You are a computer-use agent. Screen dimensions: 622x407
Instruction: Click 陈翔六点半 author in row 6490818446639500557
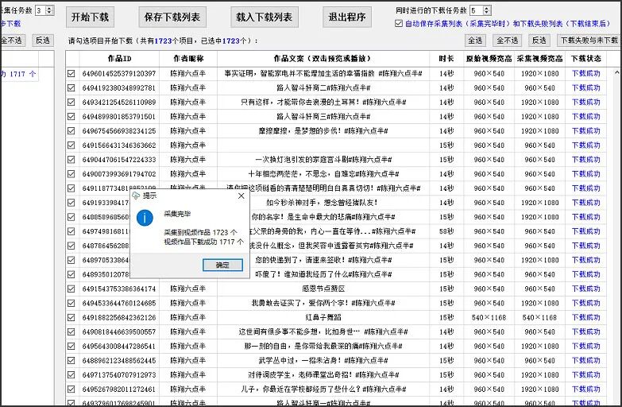click(188, 331)
